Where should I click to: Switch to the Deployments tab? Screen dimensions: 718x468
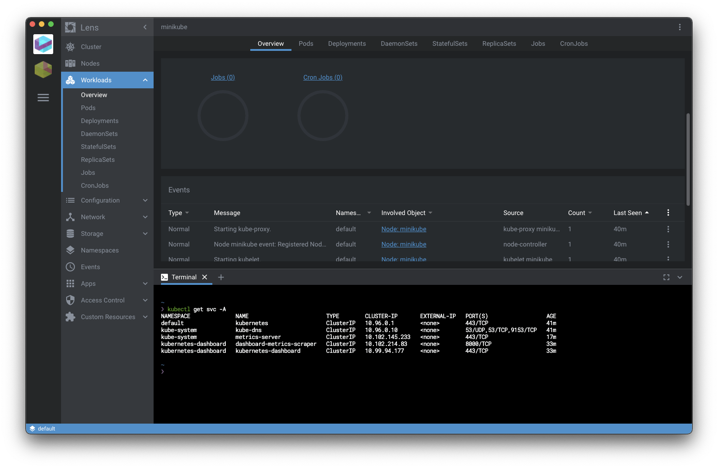(x=347, y=43)
